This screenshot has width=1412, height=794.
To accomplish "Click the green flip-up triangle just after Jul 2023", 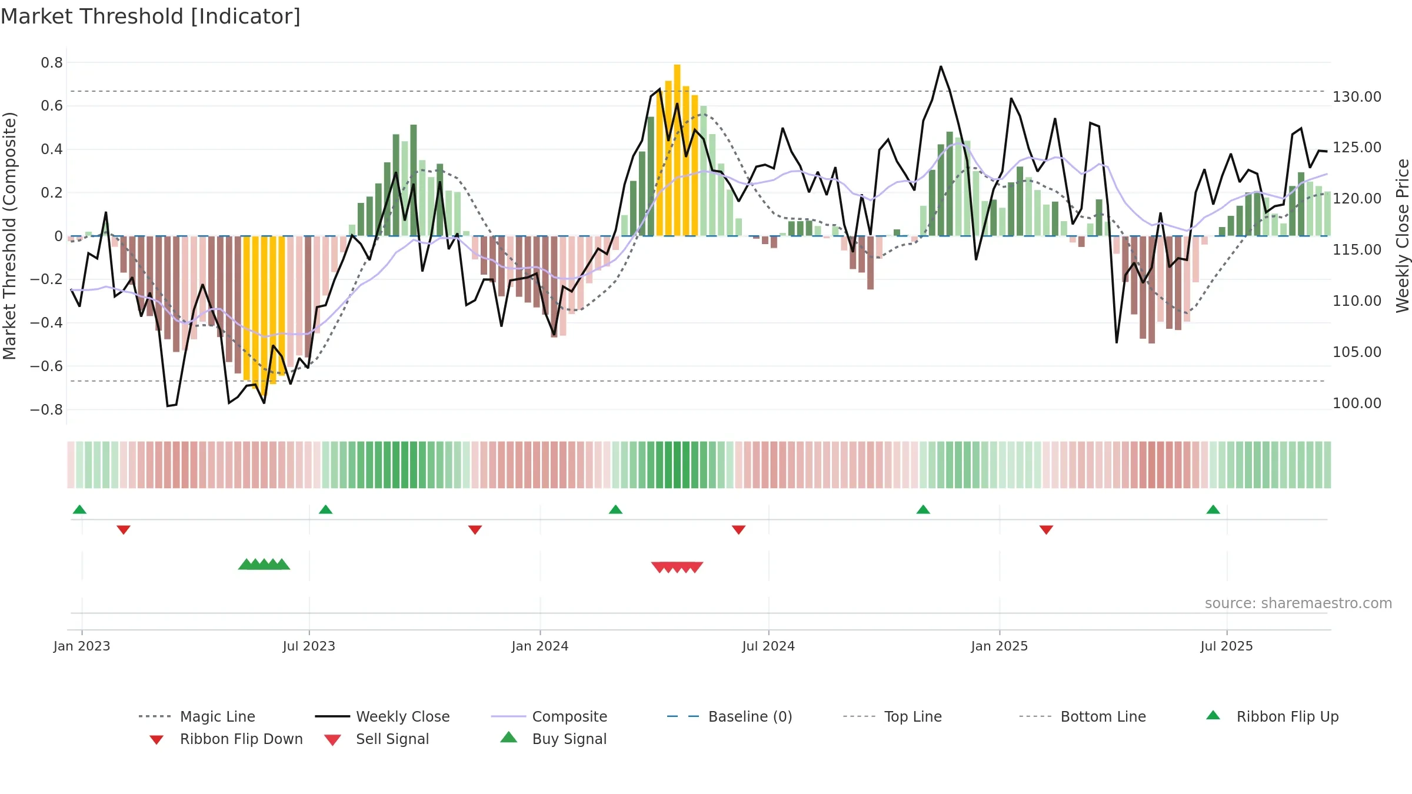I will pyautogui.click(x=325, y=509).
